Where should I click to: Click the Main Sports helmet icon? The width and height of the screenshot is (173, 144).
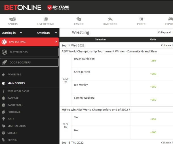(x=3, y=83)
